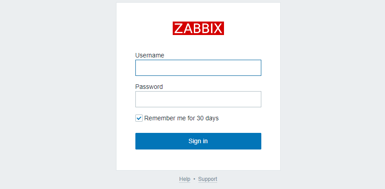Viewport: 385px width, 189px height.
Task: Click the Password label text
Action: (149, 87)
